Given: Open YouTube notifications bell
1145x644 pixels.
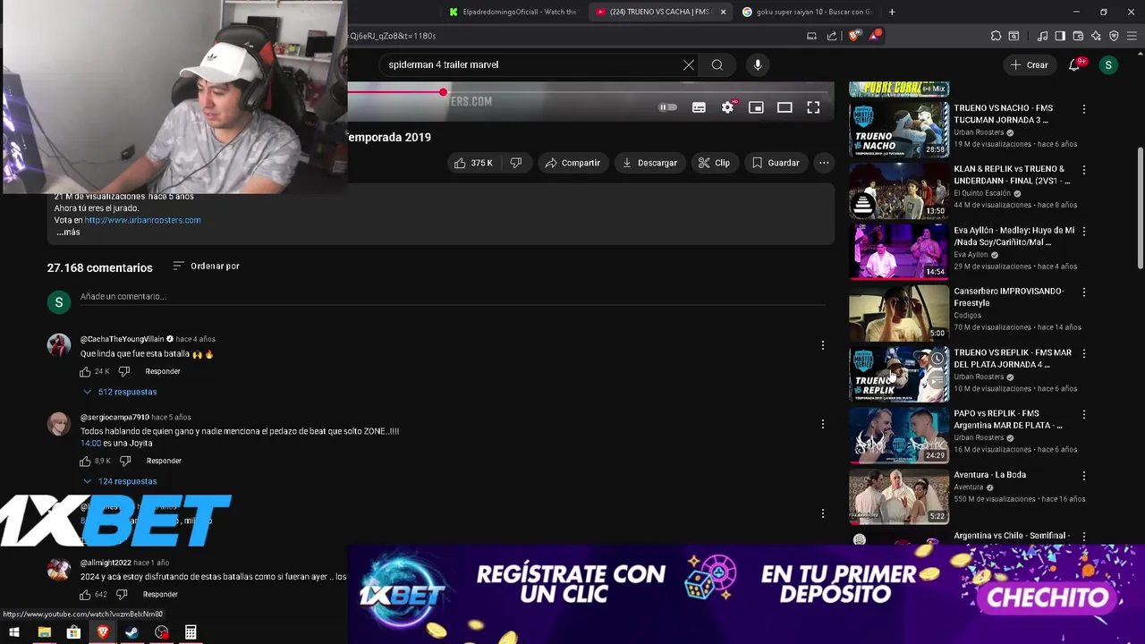Looking at the screenshot, I should 1074,65.
